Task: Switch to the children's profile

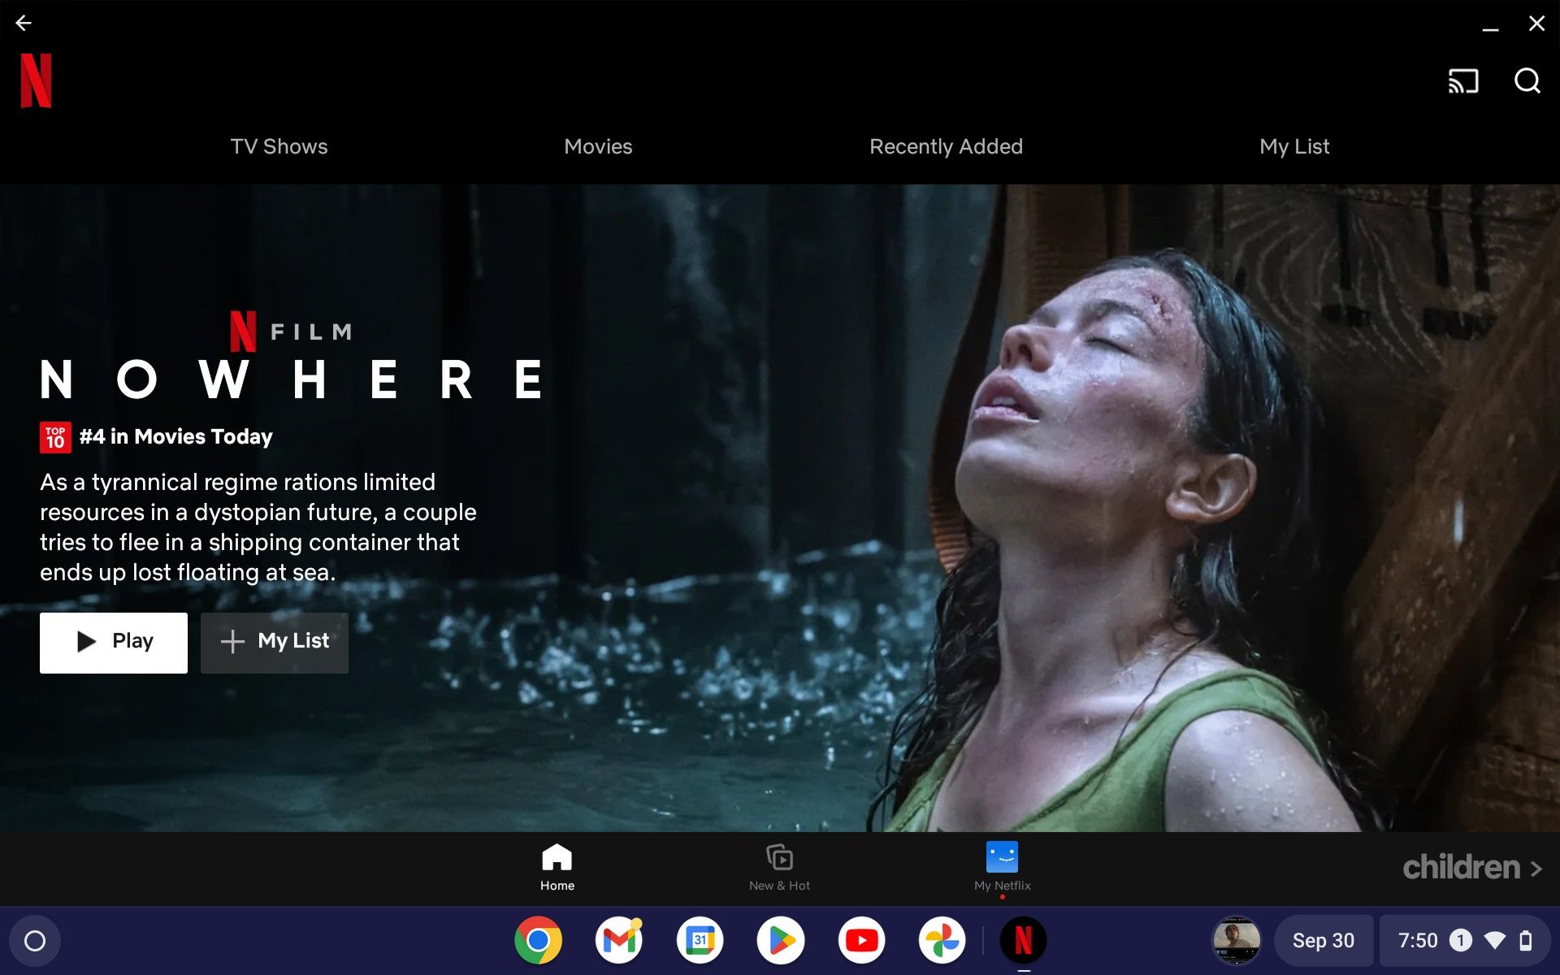Action: pos(1461,867)
